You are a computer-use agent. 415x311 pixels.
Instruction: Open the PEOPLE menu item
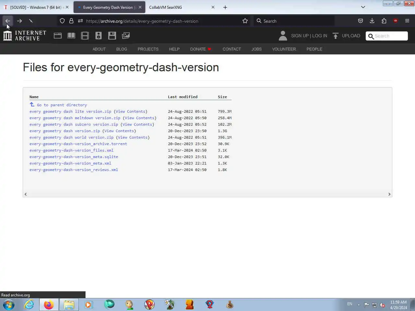[314, 49]
